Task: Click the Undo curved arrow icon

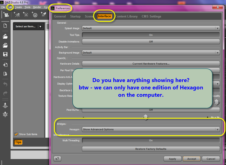Action: (x=5, y=84)
